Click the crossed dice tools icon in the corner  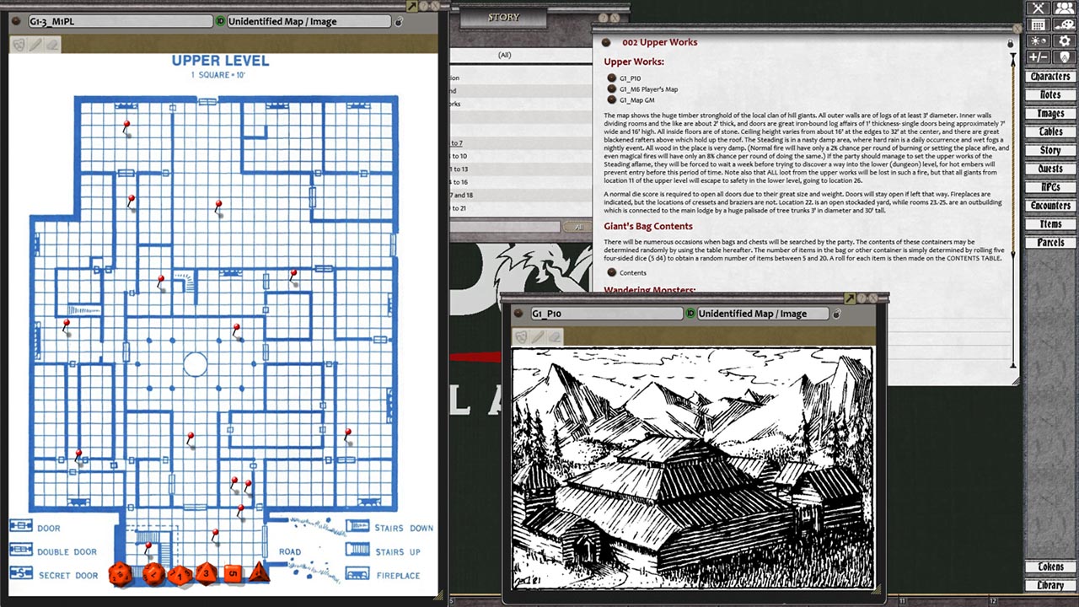(1037, 8)
